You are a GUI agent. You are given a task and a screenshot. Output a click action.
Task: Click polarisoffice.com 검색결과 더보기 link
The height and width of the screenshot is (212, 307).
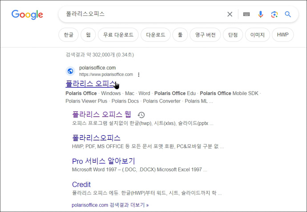click(110, 205)
